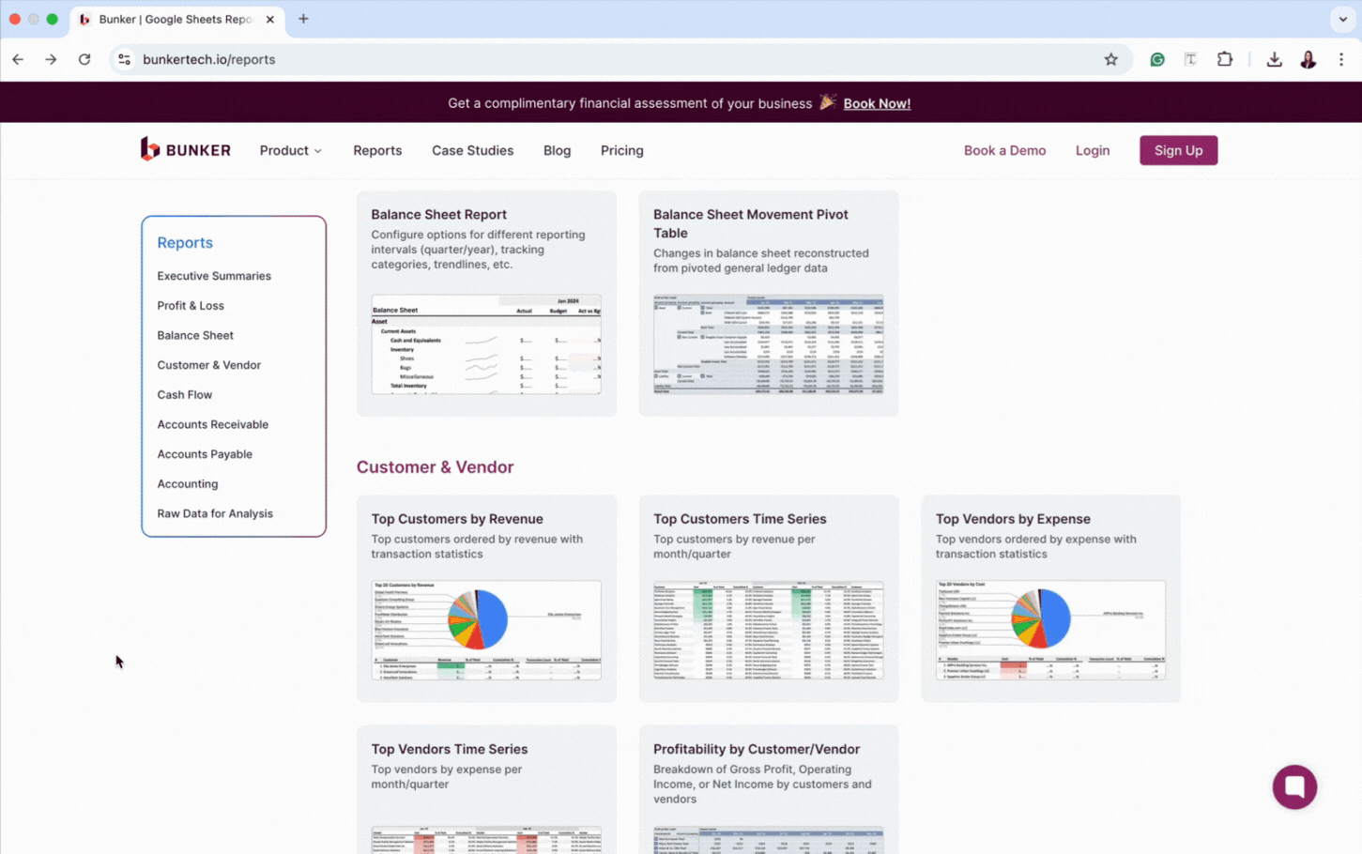Jump to Executive Summaries in sidebar
Viewport: 1362px width, 854px height.
click(214, 276)
